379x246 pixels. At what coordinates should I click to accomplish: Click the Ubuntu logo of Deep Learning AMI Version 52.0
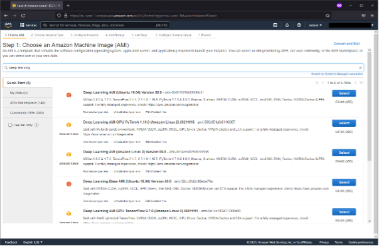point(69,95)
